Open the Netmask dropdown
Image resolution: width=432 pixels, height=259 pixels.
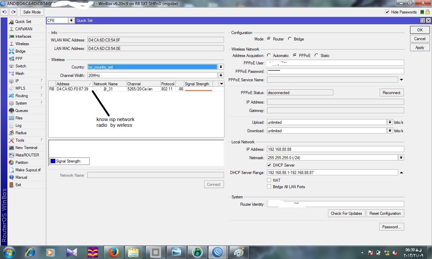pyautogui.click(x=401, y=157)
